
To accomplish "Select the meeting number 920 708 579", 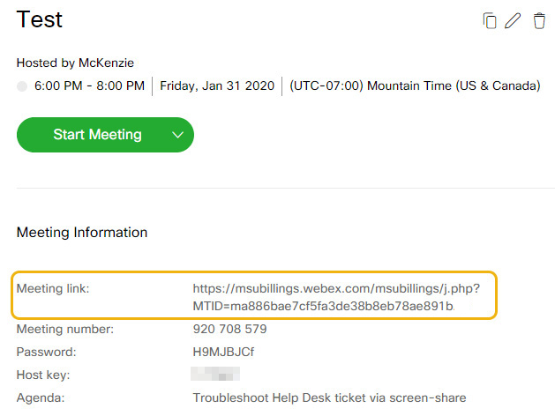I will 229,329.
